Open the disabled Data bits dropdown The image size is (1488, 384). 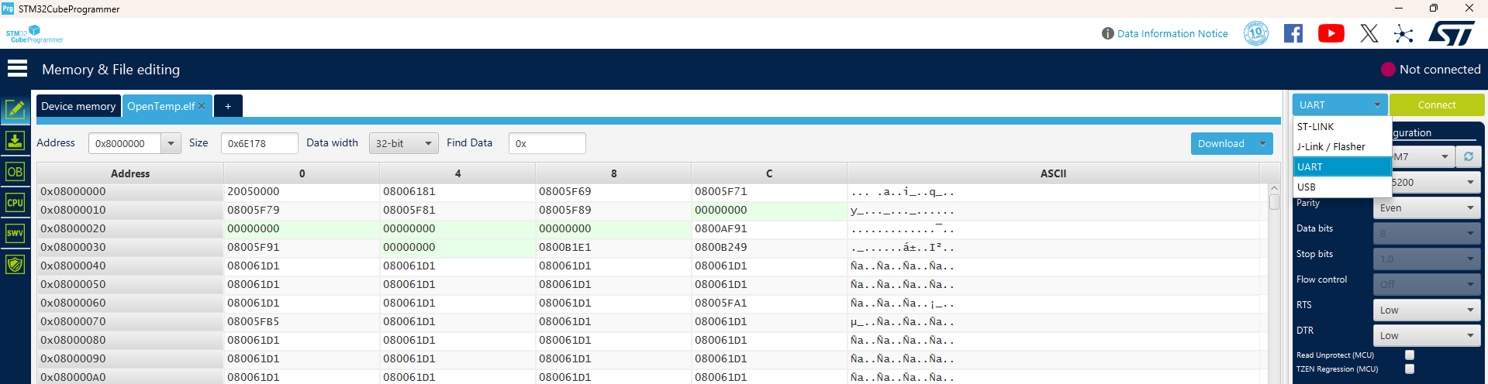point(1427,233)
